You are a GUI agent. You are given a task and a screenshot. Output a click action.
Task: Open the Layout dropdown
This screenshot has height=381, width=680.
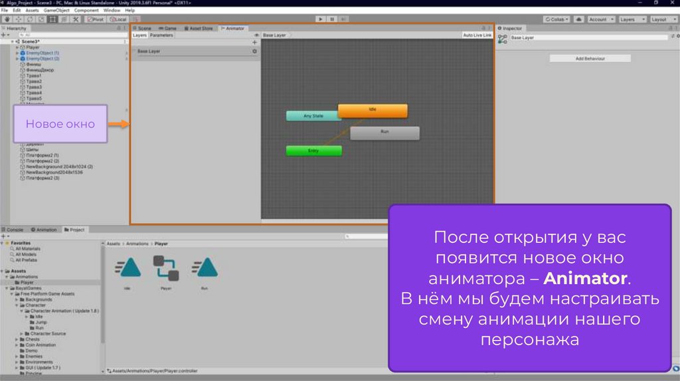pos(662,19)
